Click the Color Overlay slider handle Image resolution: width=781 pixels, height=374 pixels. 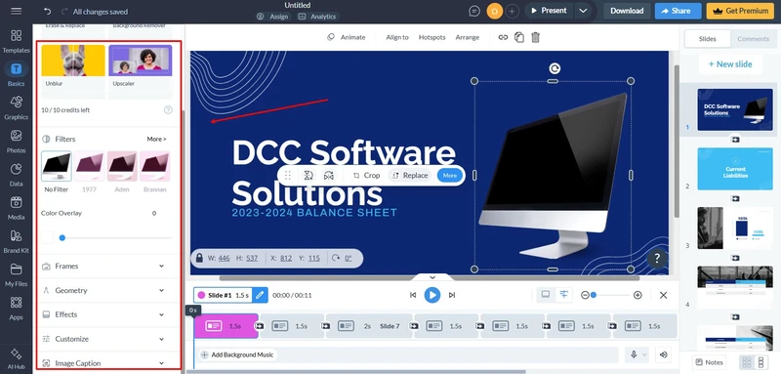62,238
